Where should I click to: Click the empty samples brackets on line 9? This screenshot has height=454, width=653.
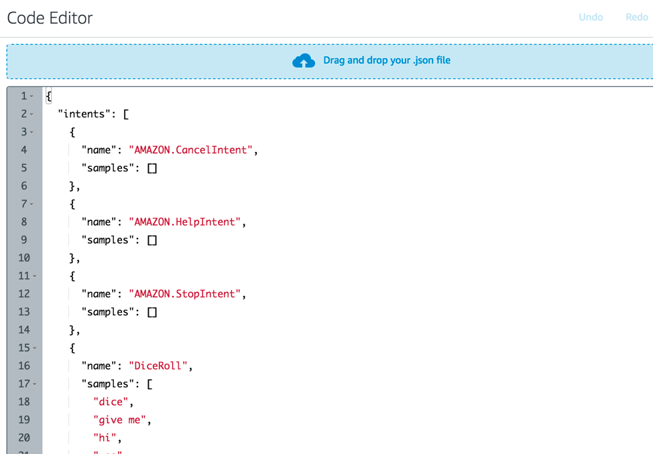click(152, 240)
